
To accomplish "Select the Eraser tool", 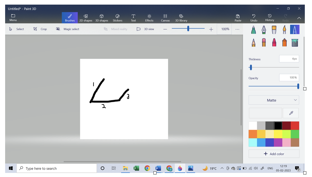I will coord(264,42).
